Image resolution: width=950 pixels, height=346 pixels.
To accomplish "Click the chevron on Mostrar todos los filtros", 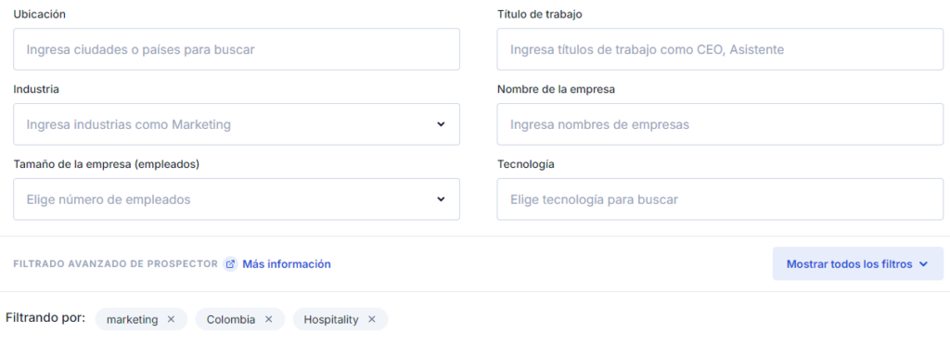I will pos(923,264).
